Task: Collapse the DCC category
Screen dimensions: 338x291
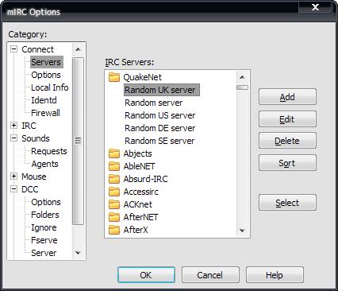Action: coord(13,189)
